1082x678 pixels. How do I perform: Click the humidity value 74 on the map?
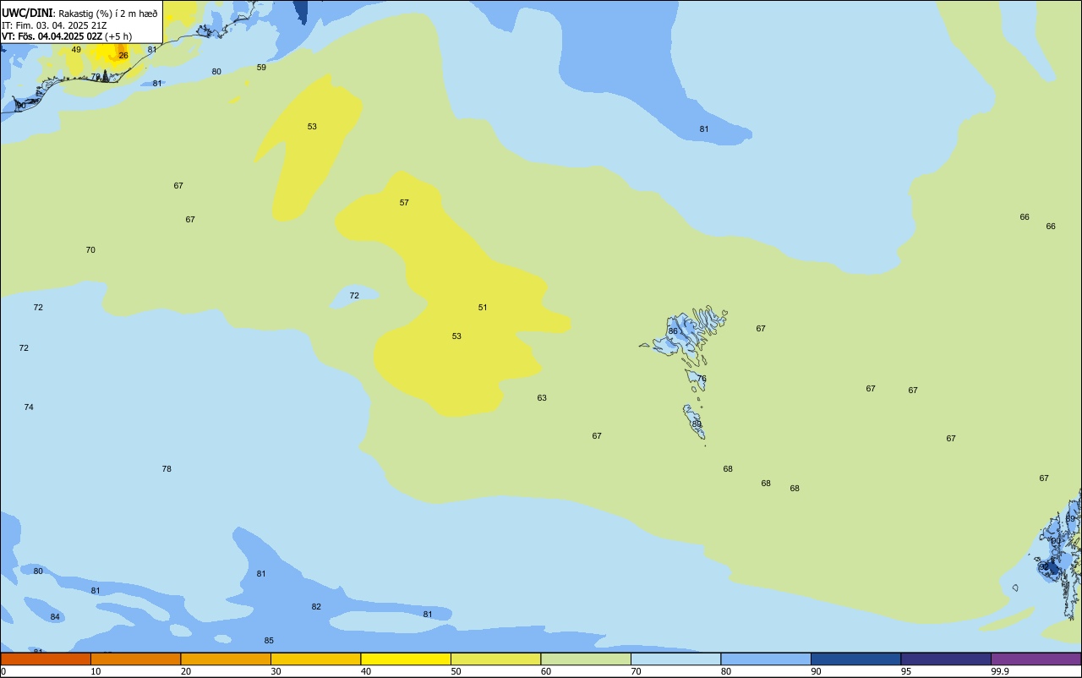coord(29,407)
